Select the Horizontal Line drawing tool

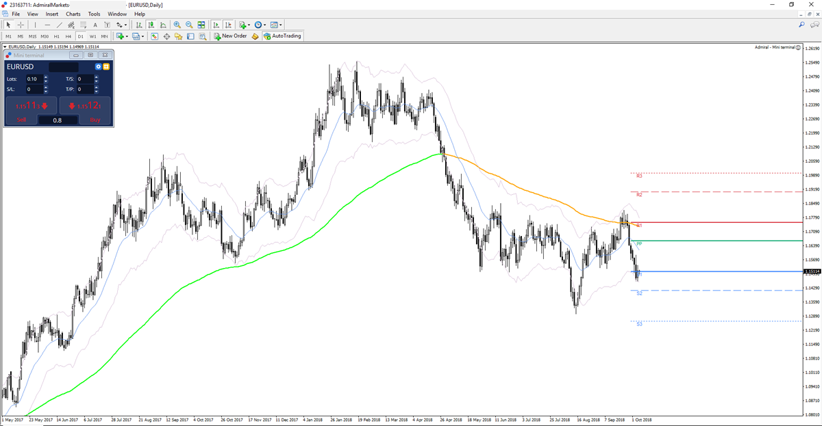click(x=48, y=26)
